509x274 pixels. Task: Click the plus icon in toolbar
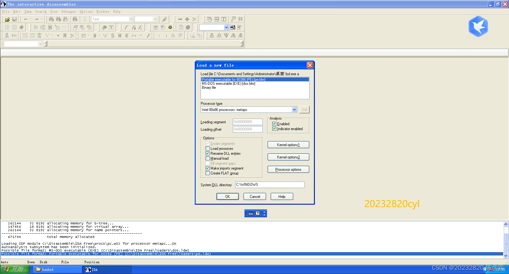pos(187,19)
